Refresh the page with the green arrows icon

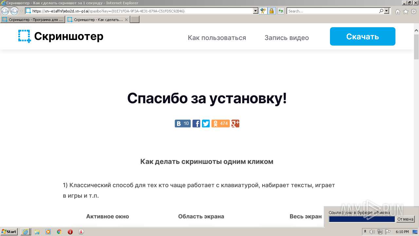coord(281,11)
